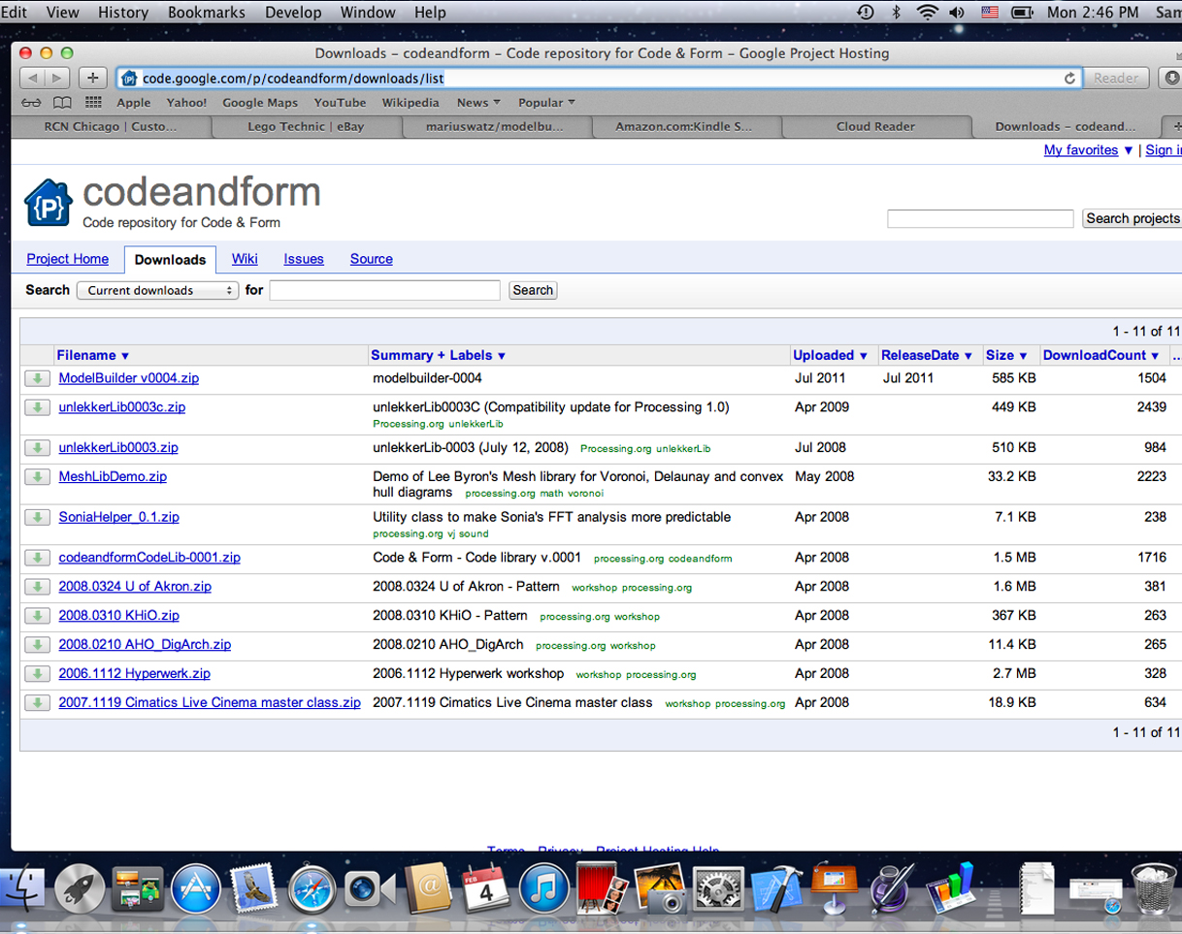Sort by Filename column header
The width and height of the screenshot is (1182, 934).
[x=93, y=355]
